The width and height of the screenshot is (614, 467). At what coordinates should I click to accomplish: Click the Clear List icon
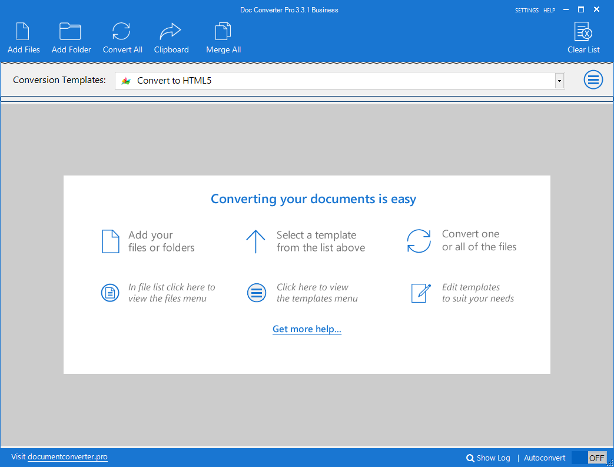click(x=583, y=31)
